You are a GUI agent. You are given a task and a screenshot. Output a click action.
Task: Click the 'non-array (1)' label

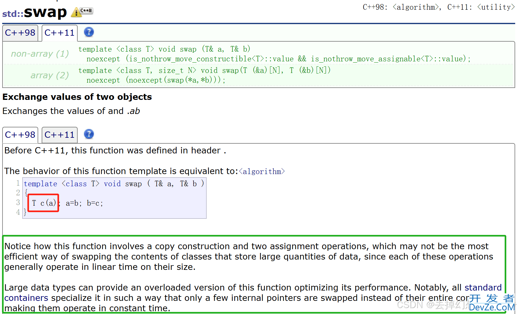40,54
